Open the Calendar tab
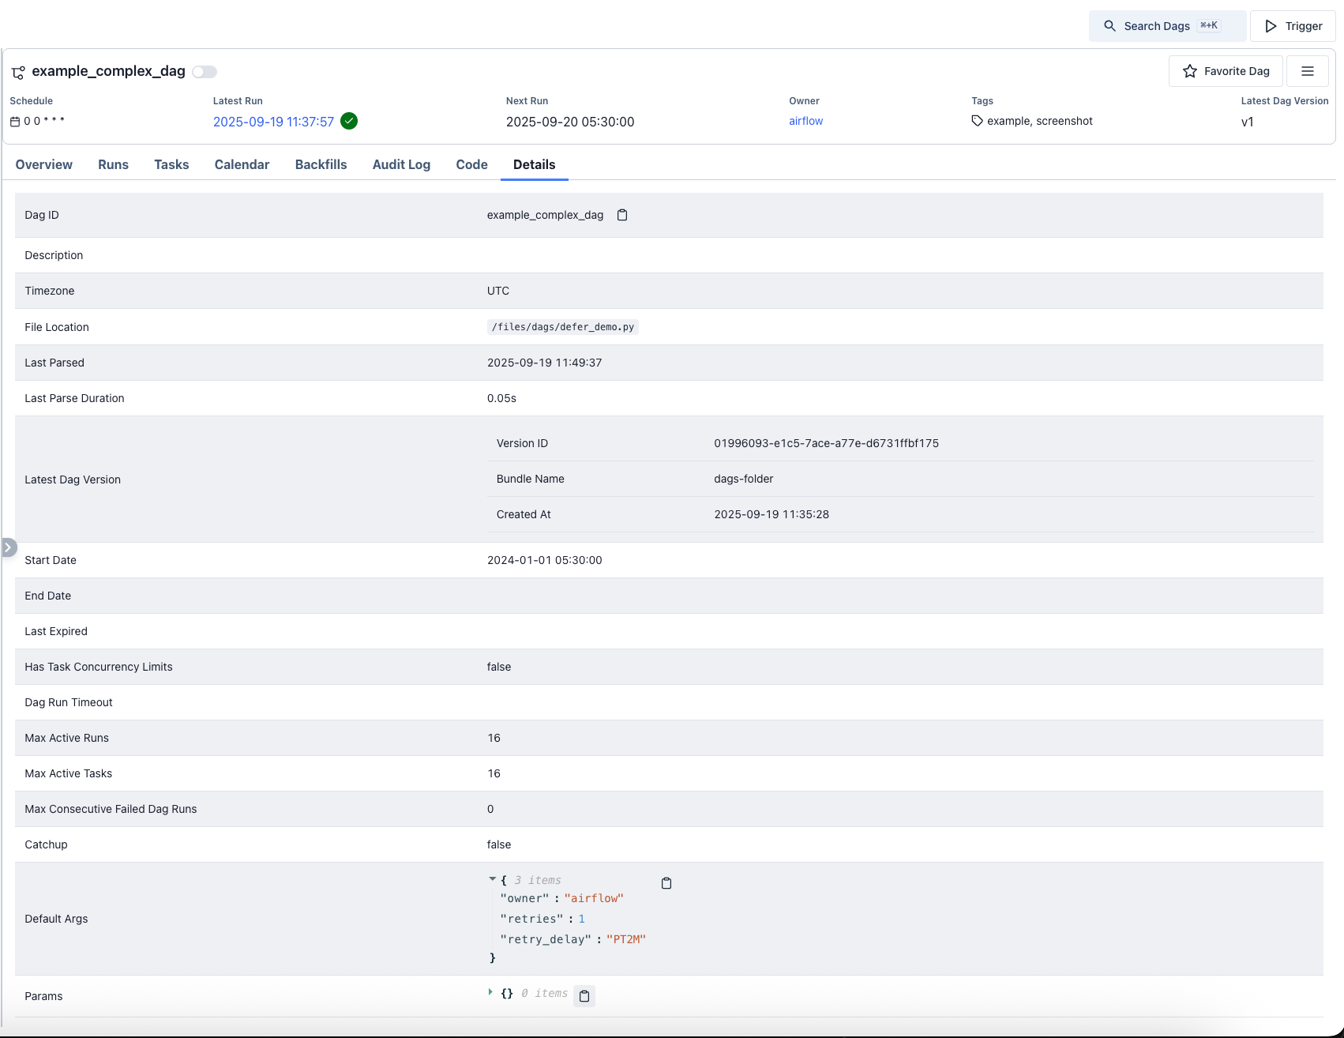 (242, 164)
